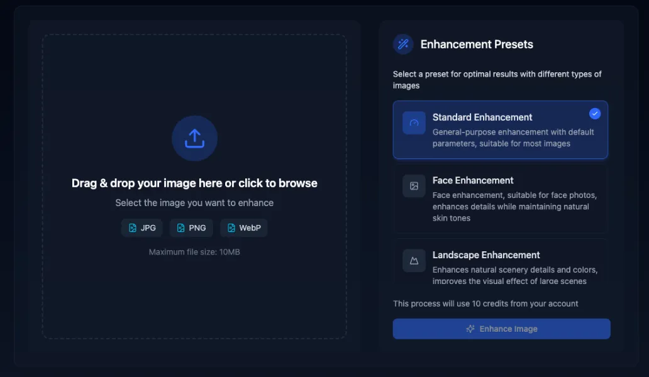Click the JPG file type icon
Screen dimensions: 649x377
[133, 228]
